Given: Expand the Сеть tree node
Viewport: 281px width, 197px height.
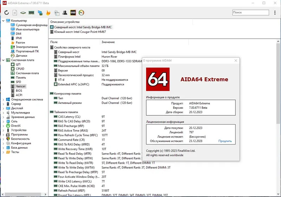Looking at the screenshot, I should [x=3, y=121].
